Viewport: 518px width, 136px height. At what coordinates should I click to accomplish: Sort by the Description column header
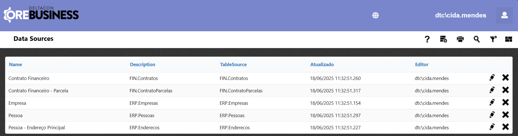pyautogui.click(x=142, y=64)
